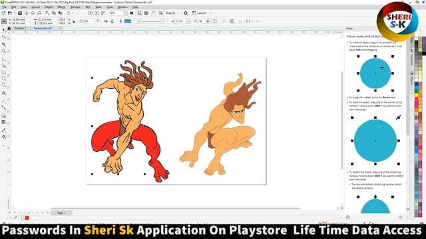Open the Object menu
This screenshot has height=239, width=426.
[49, 7]
